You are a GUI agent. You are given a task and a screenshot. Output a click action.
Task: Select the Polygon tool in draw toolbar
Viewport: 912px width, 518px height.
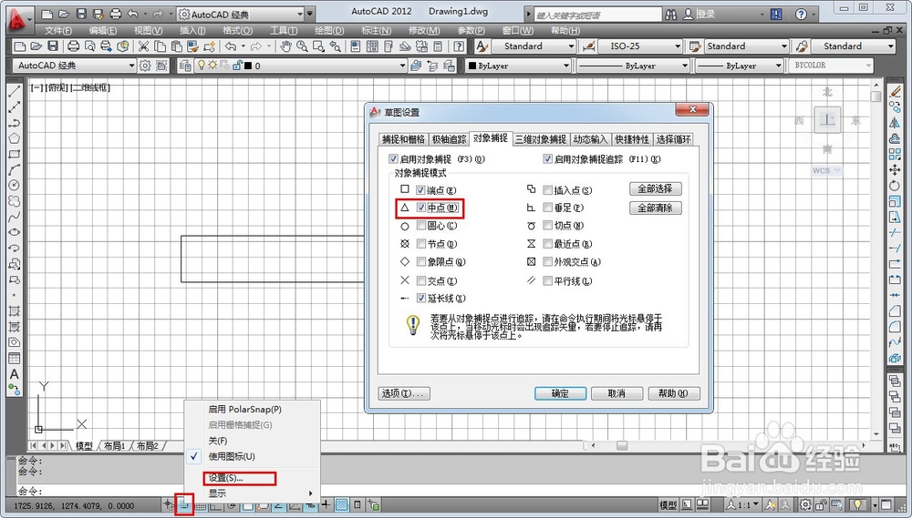pyautogui.click(x=14, y=138)
